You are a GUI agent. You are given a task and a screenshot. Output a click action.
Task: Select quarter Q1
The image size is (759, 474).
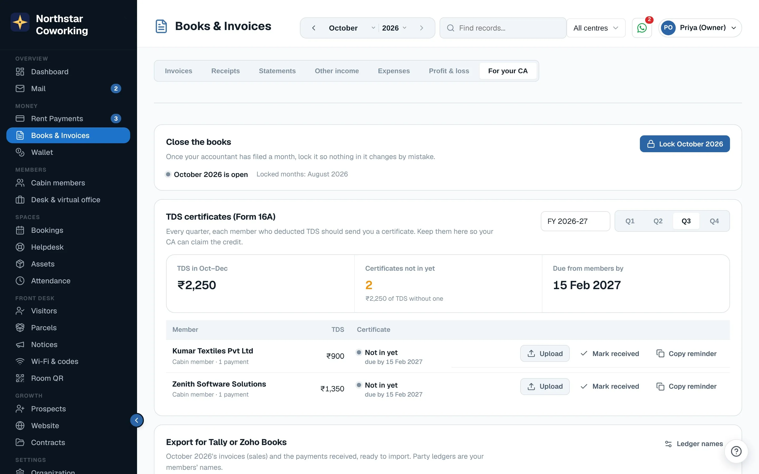tap(630, 221)
